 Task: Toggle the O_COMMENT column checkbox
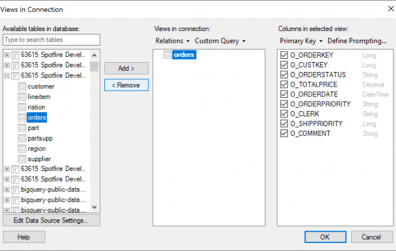pos(284,133)
